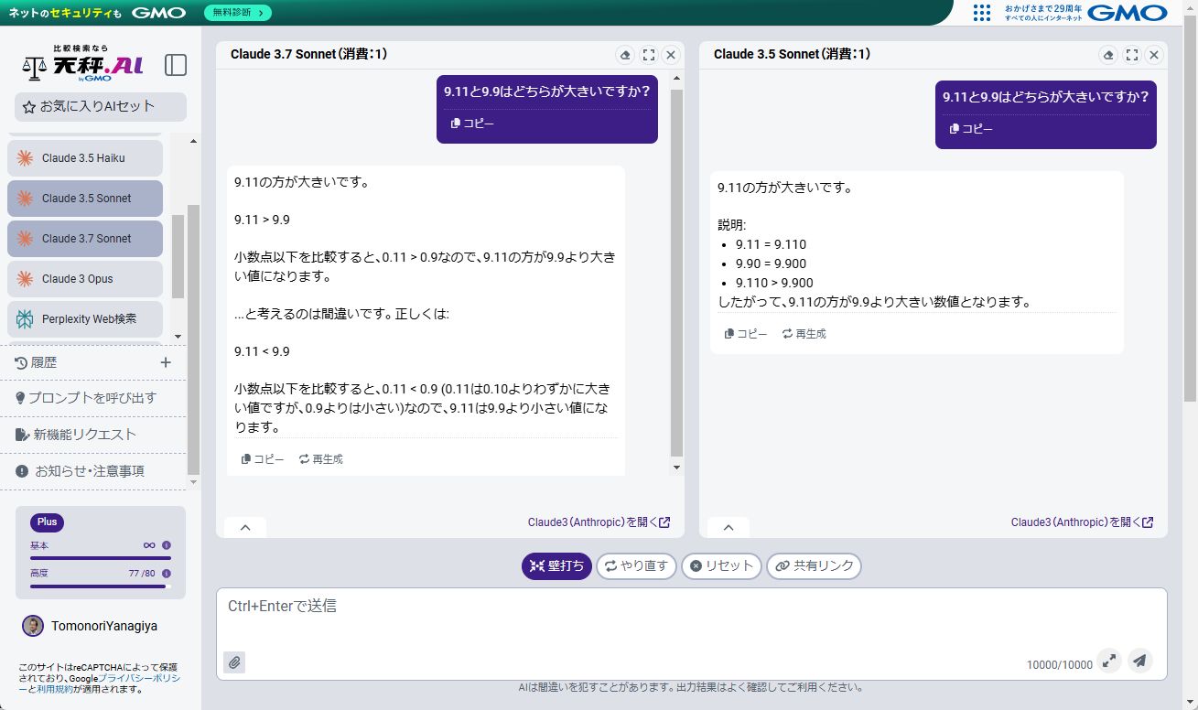The width and height of the screenshot is (1198, 710).
Task: Expand Claude 3.5 Sonnet panel to fullscreen
Action: click(1131, 55)
